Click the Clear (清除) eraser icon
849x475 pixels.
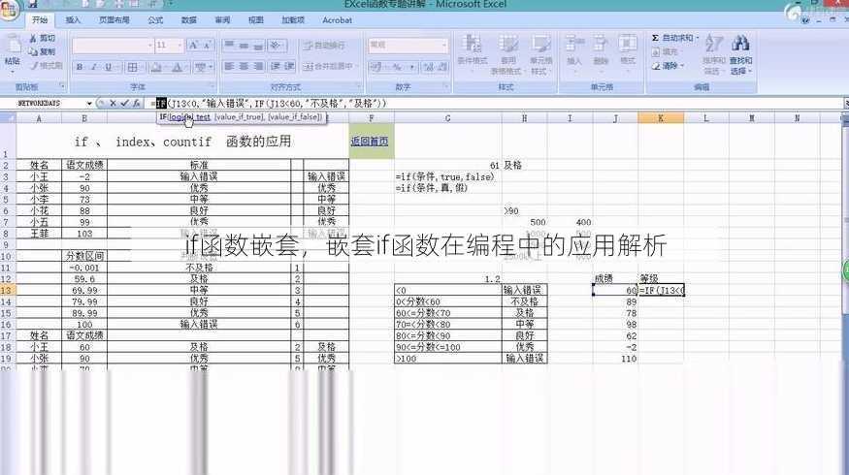pyautogui.click(x=656, y=66)
